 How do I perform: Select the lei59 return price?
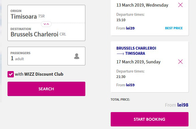tap(130, 85)
